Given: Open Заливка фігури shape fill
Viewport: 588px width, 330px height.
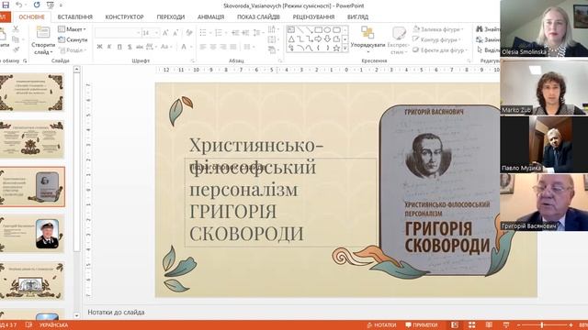Looking at the screenshot, I should (x=438, y=28).
